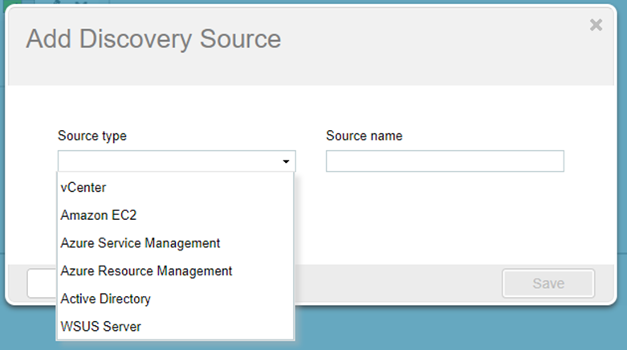Viewport: 627px width, 350px height.
Task: Choose Active Directory from the dropdown
Action: point(105,299)
